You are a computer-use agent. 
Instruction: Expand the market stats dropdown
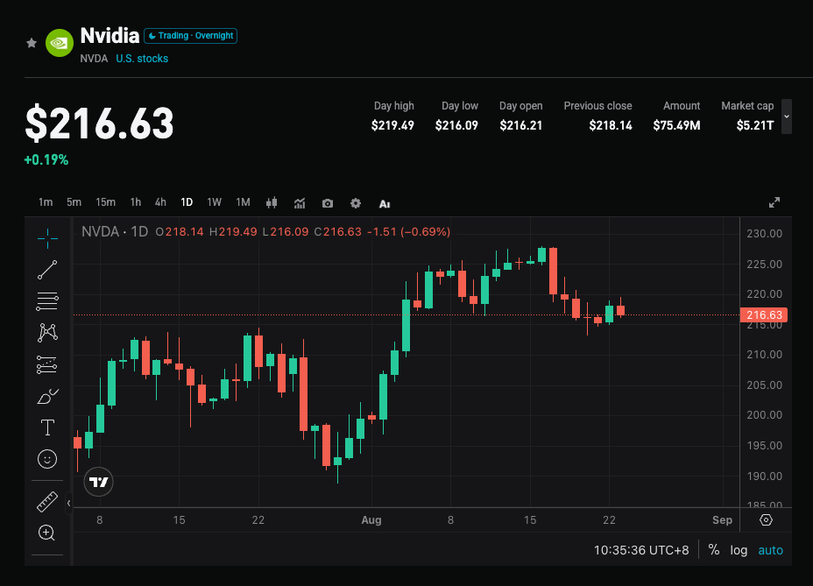pos(787,116)
